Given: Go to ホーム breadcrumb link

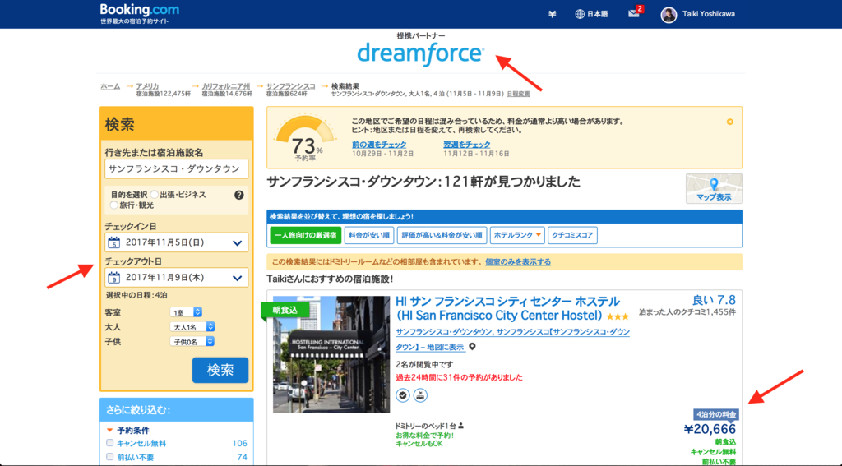Looking at the screenshot, I should (110, 86).
